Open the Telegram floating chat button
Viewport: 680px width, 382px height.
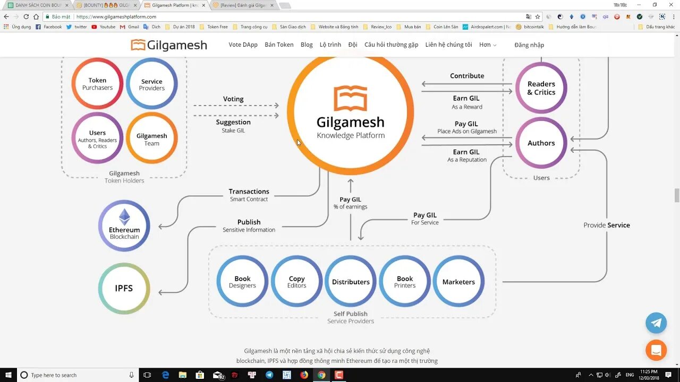coord(656,323)
